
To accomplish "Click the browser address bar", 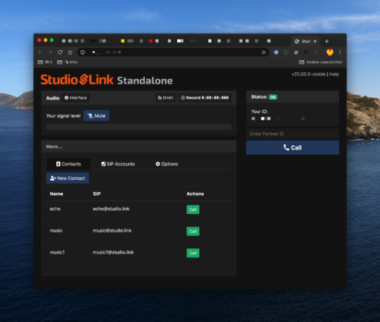I will point(173,52).
